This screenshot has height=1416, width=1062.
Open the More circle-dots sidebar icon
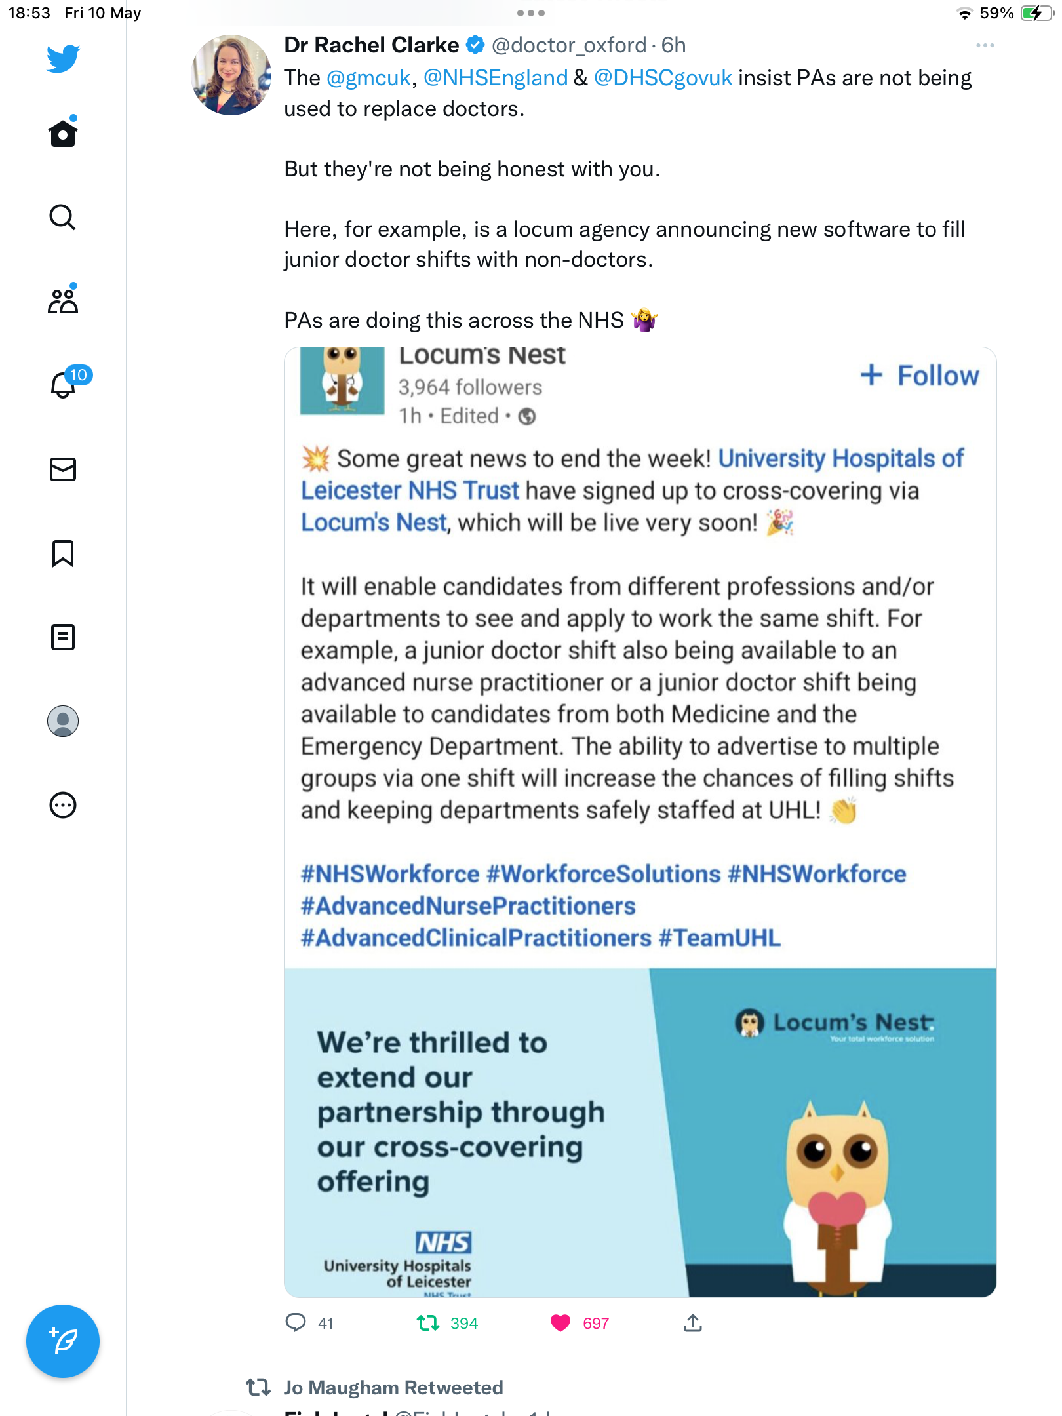coord(63,805)
